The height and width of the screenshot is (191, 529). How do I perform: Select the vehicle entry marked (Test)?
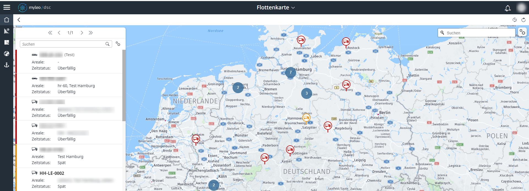69,62
